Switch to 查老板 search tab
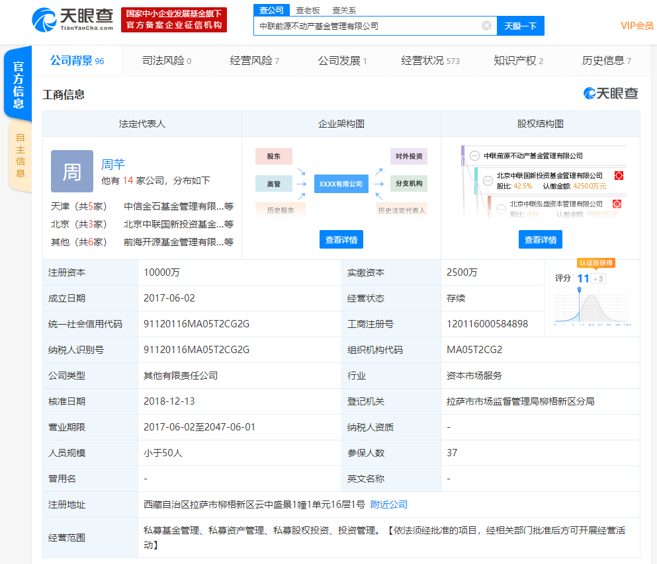Screen dimensions: 657x564 click(308, 11)
